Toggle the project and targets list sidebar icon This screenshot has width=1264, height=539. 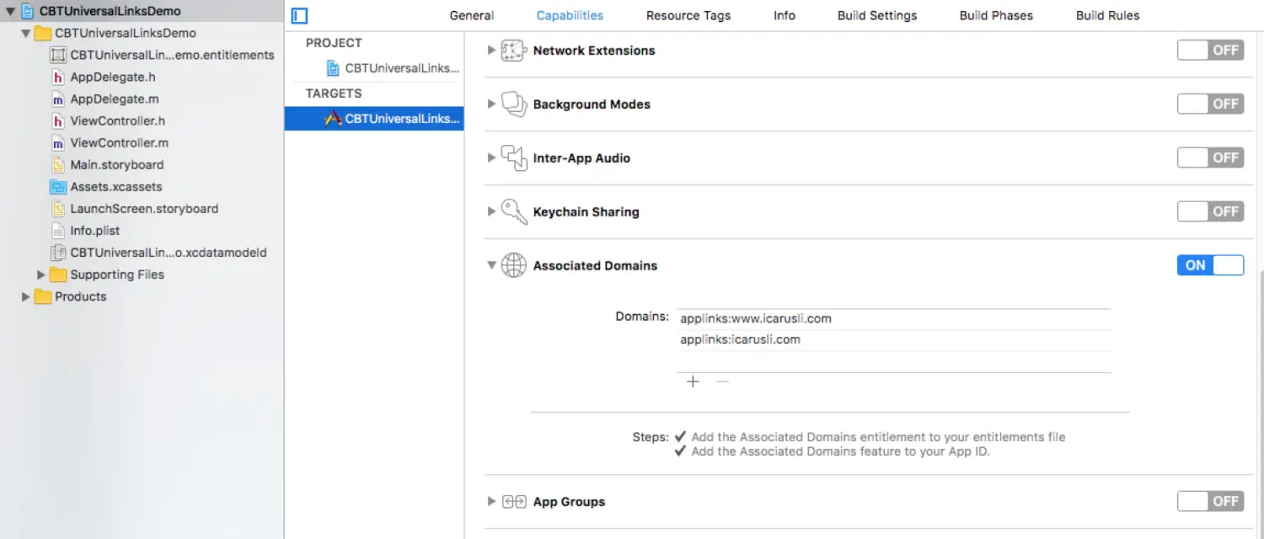pos(300,15)
